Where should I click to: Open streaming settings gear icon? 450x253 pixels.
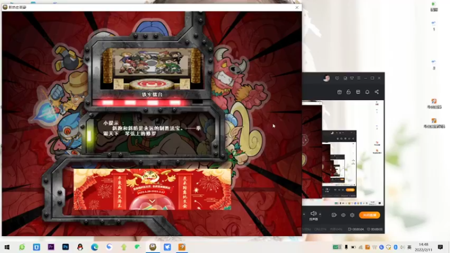pyautogui.click(x=352, y=215)
